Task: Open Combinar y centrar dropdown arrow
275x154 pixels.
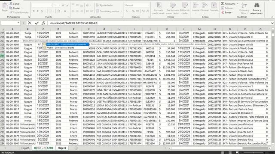Action: tap(121, 11)
